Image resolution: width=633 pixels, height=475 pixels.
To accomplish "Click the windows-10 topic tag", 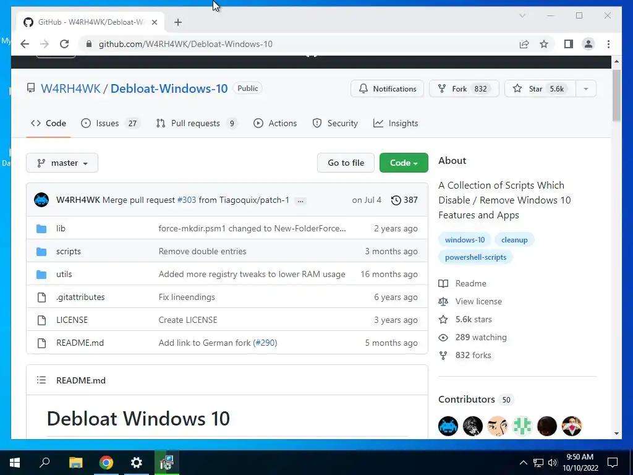I will (x=465, y=240).
